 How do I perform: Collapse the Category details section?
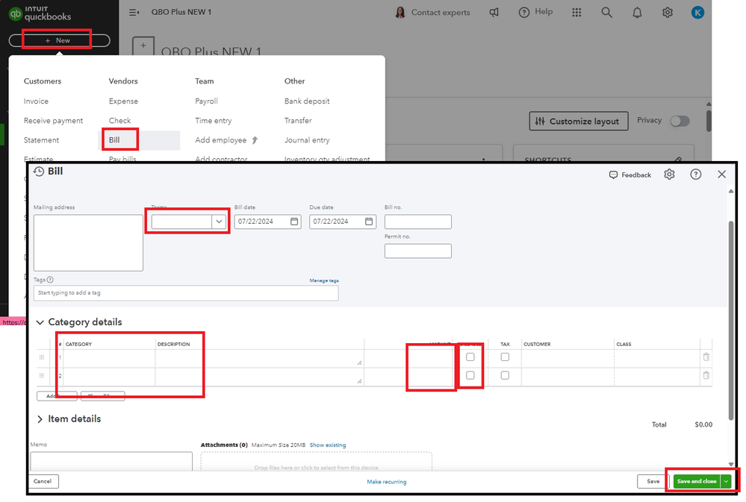click(40, 322)
